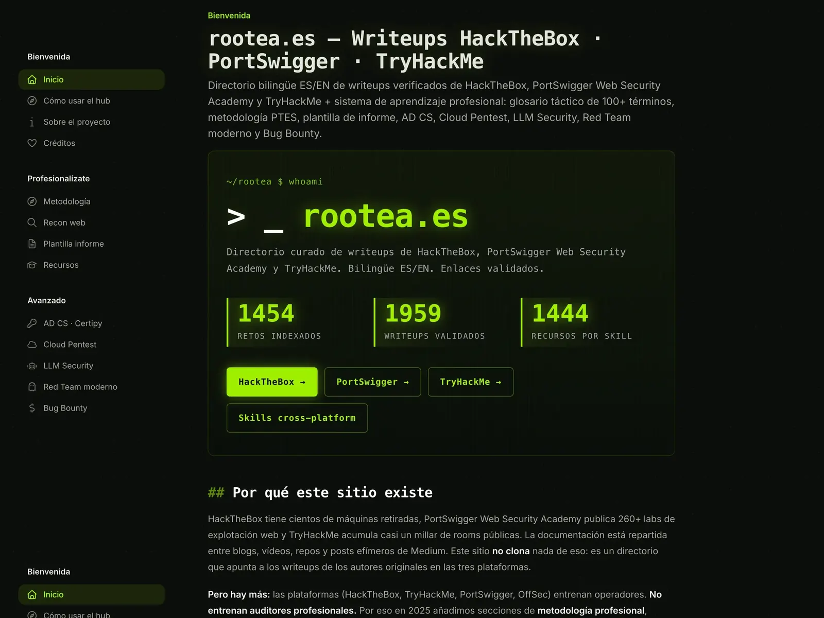Click the dollar icon beside Bug Bounty
824x618 pixels.
[x=32, y=408]
